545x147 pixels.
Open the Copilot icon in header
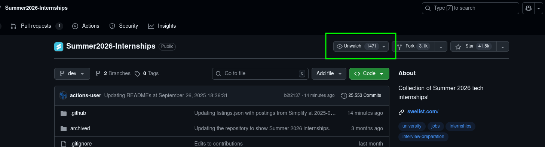point(529,8)
